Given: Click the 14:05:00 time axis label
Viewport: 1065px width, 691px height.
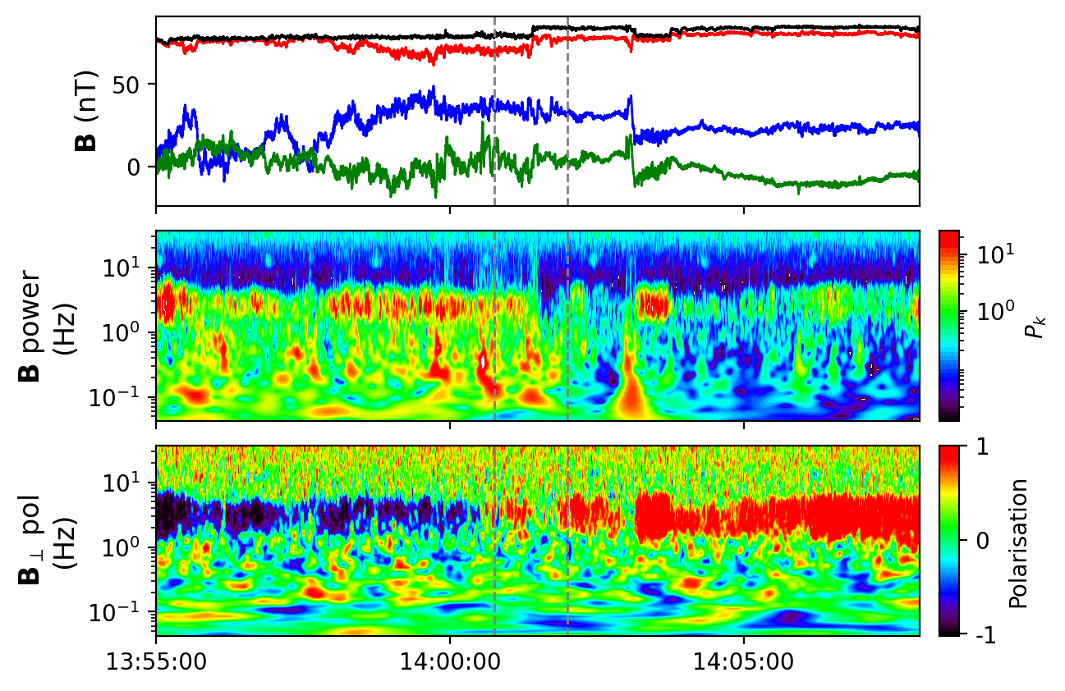Looking at the screenshot, I should click(744, 661).
